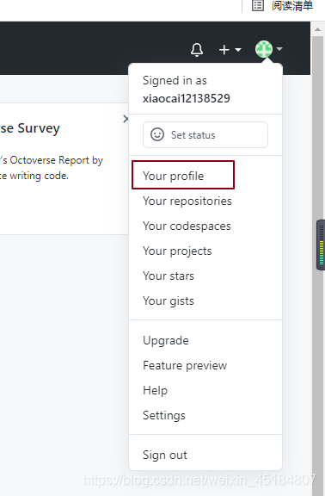
Task: Click the scrollbar up arrow
Action: coord(317,29)
